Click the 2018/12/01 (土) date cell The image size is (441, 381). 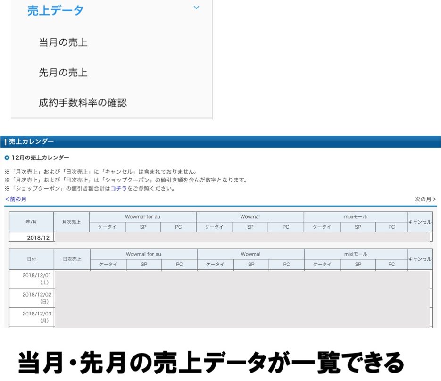click(x=32, y=279)
